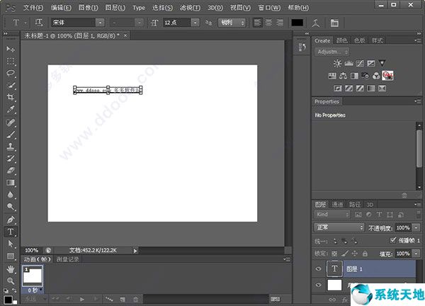Select the Horizontal Type tool
425x306 pixels.
coord(11,232)
